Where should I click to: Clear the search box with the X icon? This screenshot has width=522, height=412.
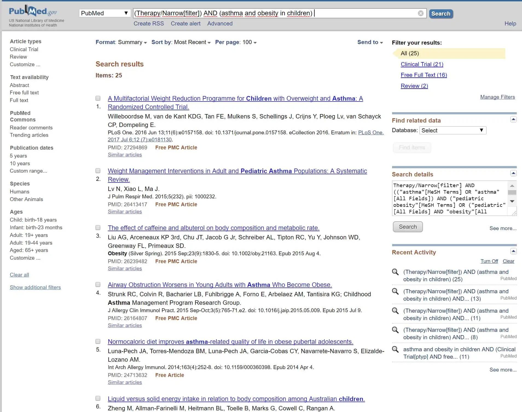(x=420, y=13)
